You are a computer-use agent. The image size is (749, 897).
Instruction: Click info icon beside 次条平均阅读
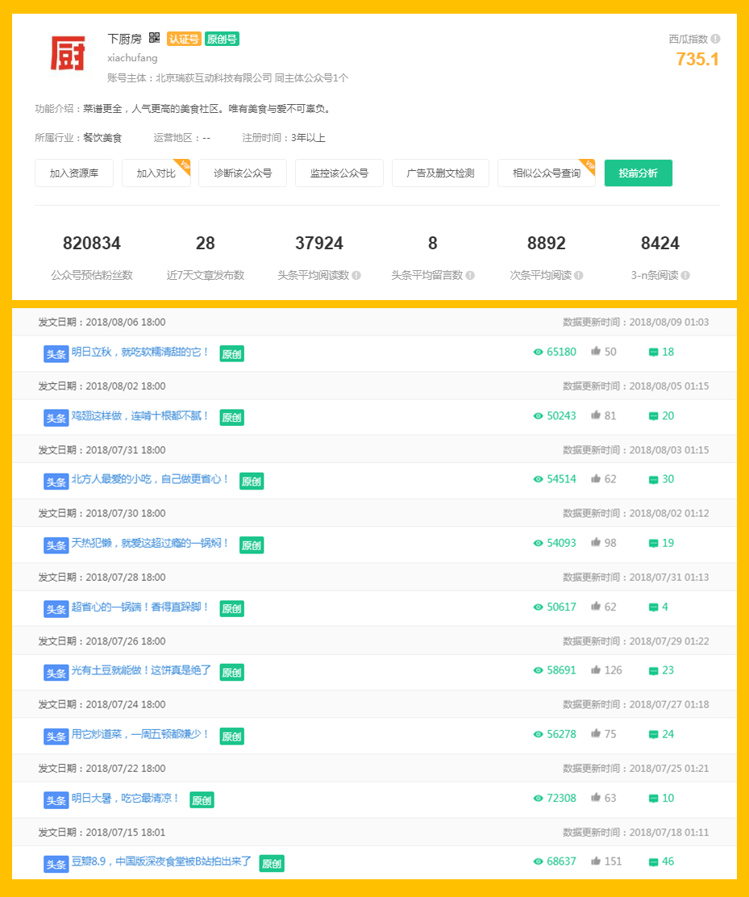(x=578, y=275)
